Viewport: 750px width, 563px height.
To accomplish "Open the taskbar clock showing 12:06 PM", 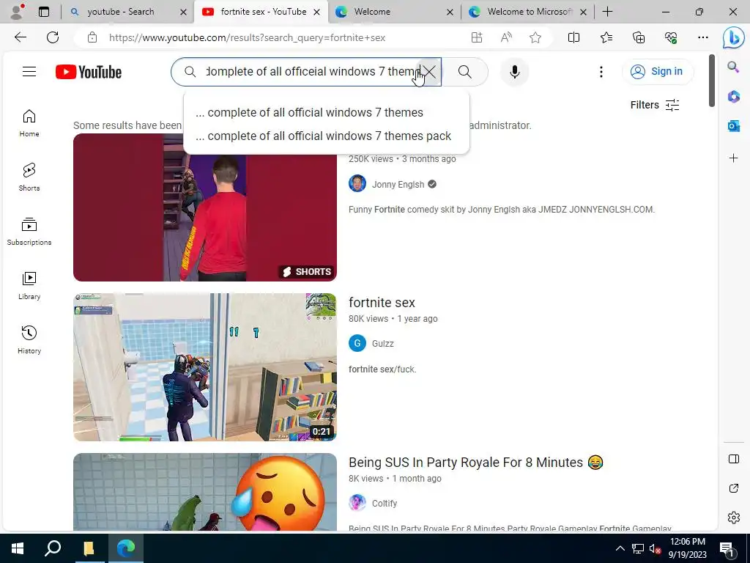I will point(687,548).
